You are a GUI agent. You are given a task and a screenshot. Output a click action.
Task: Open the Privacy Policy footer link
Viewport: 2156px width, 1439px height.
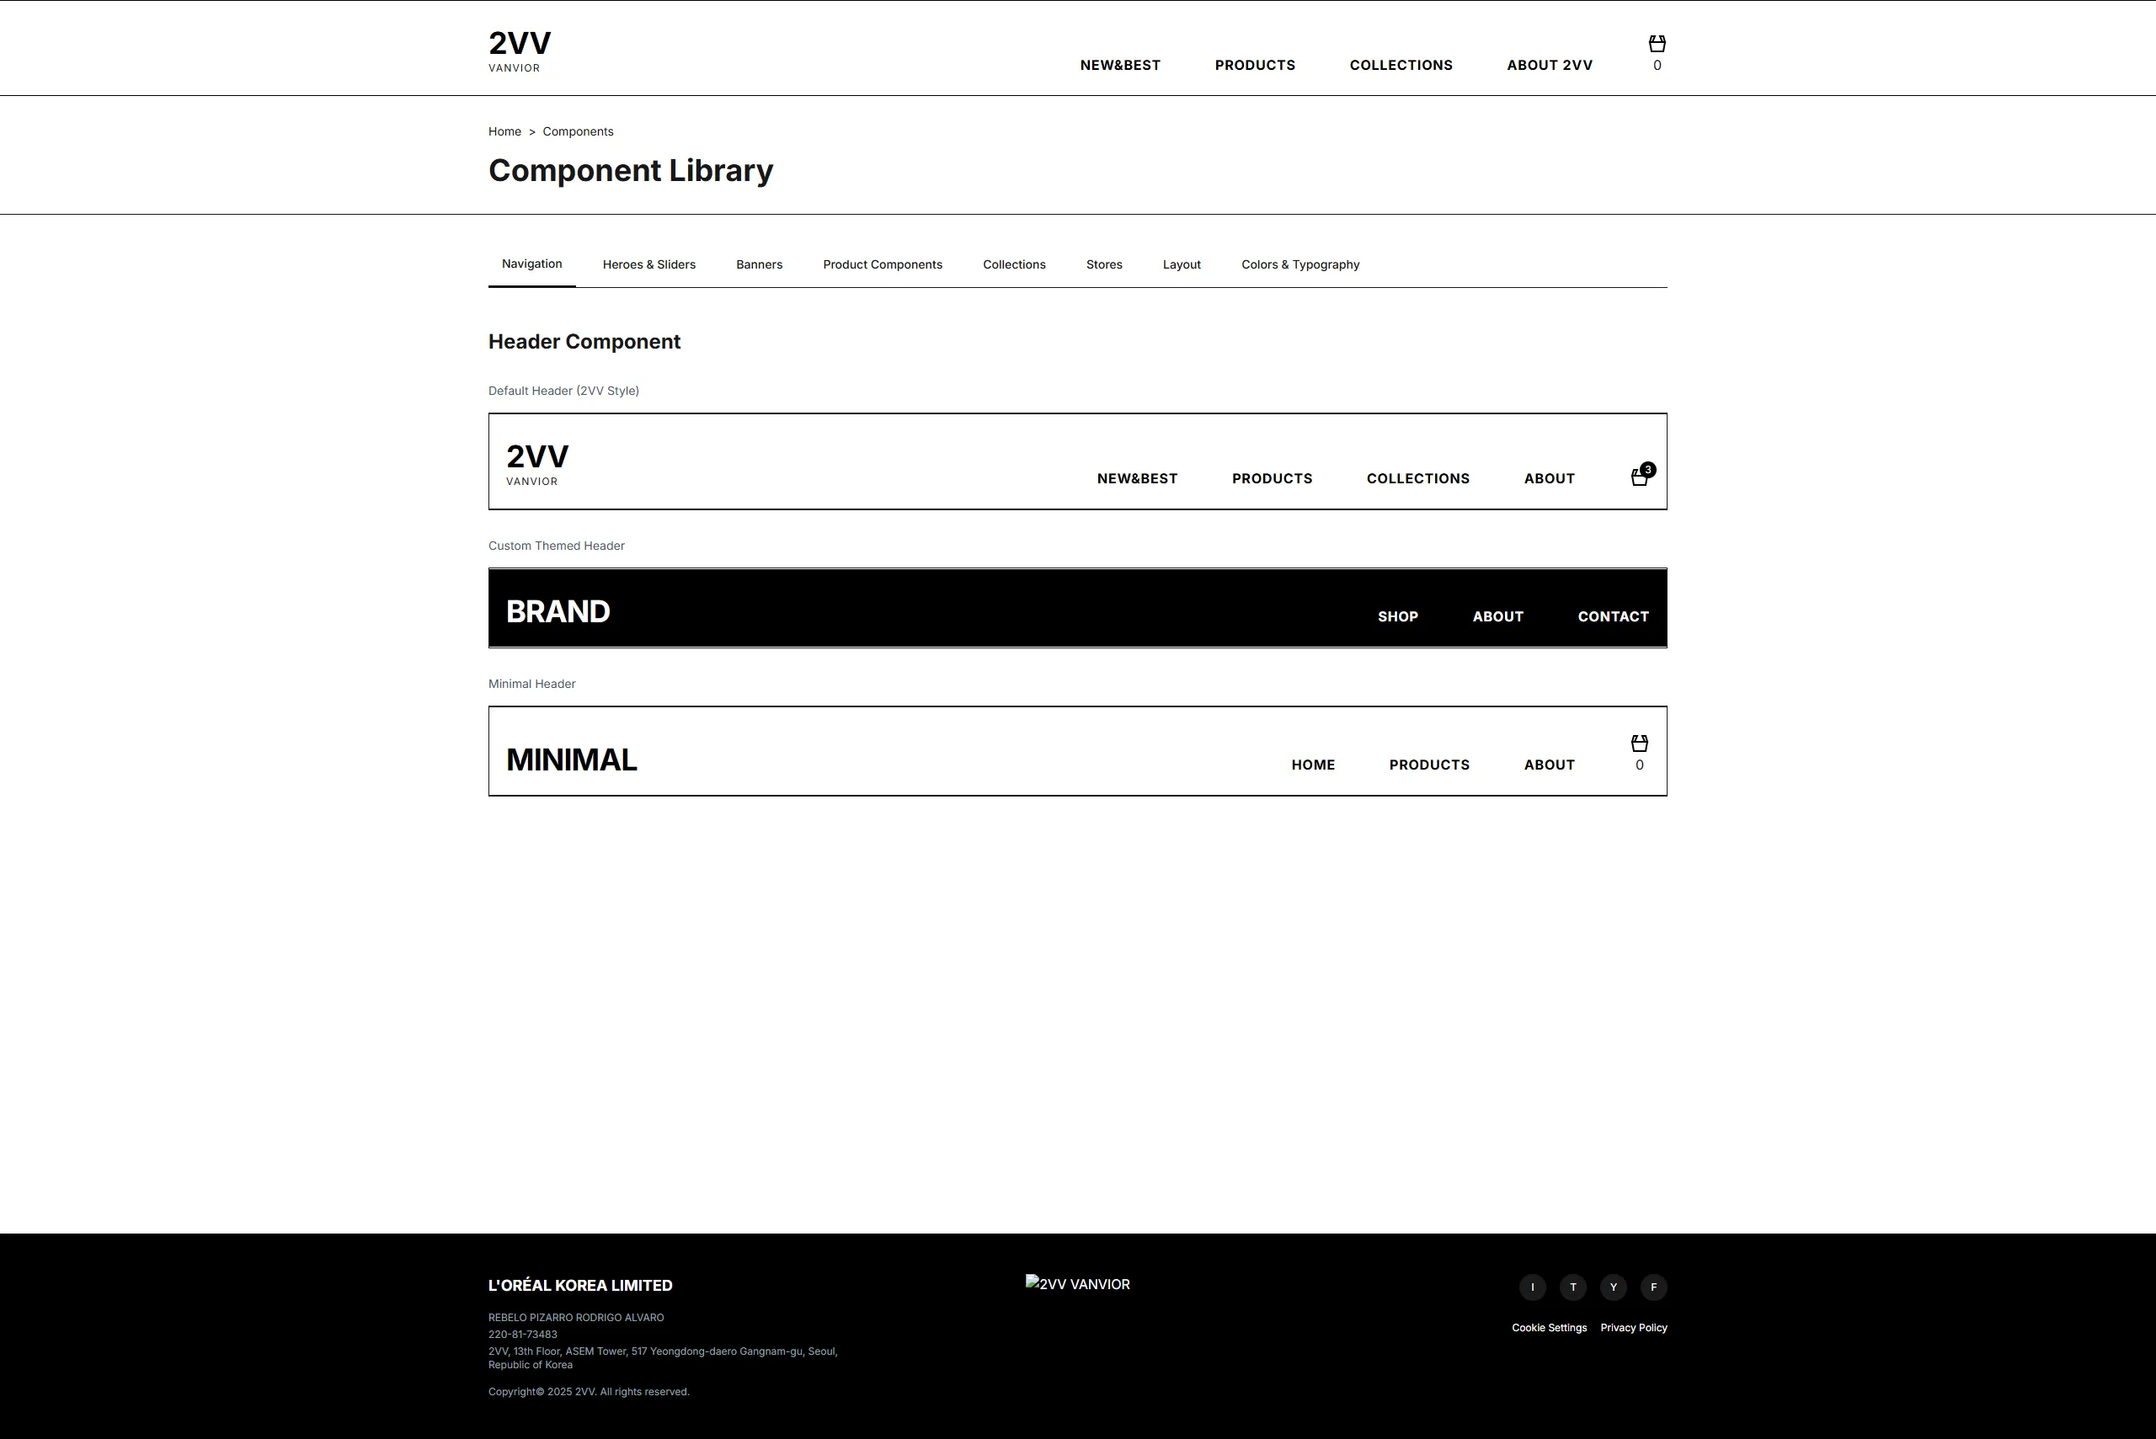coord(1634,1328)
